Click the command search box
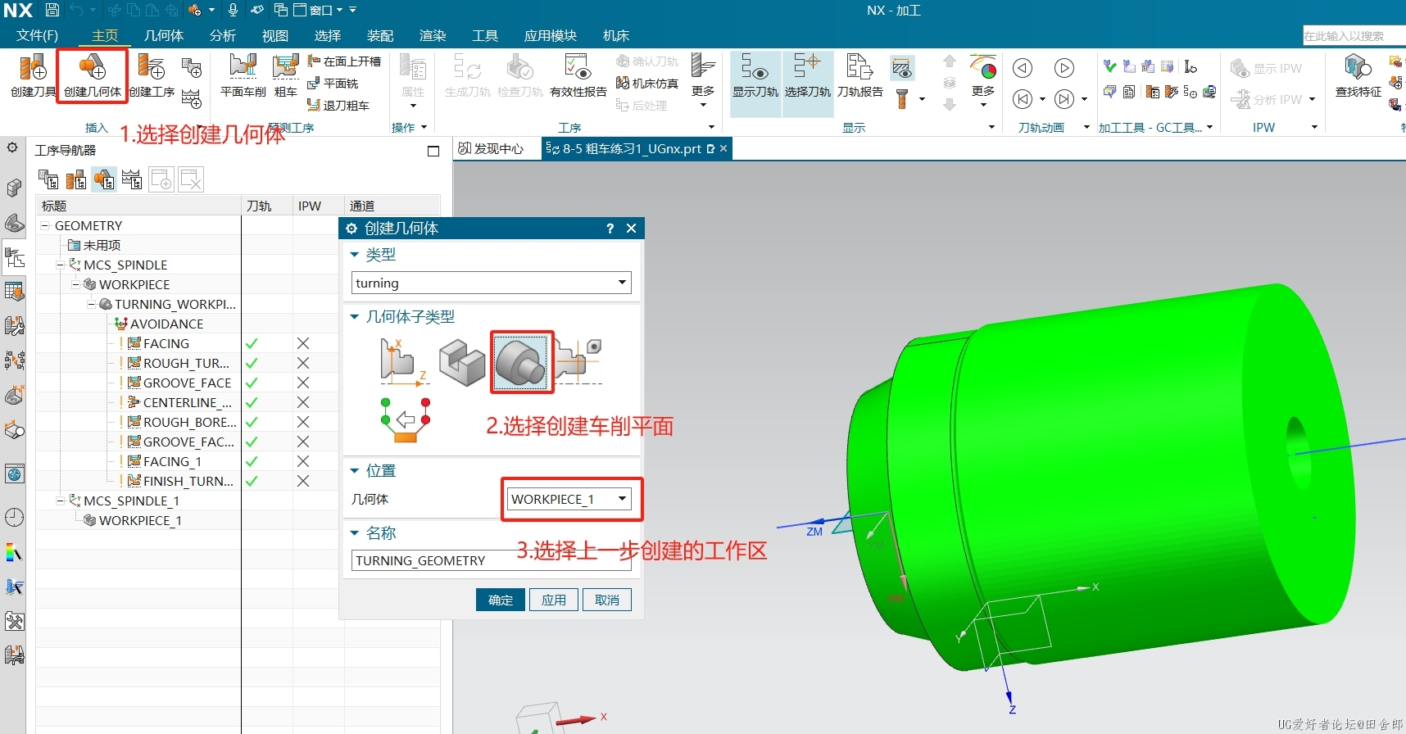Screen dimensions: 1406x734 (x=1354, y=35)
